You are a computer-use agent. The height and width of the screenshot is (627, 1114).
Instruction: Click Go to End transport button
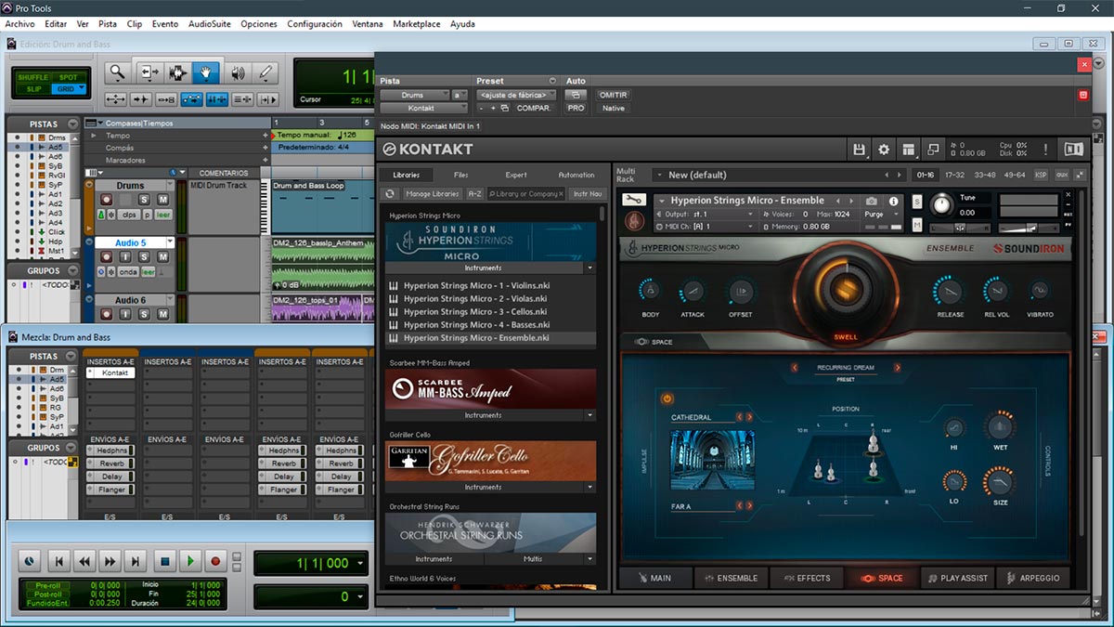click(x=136, y=561)
